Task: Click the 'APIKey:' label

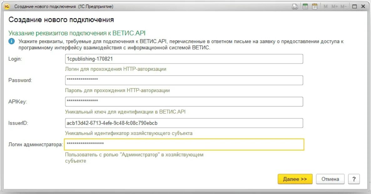Action: pos(18,102)
